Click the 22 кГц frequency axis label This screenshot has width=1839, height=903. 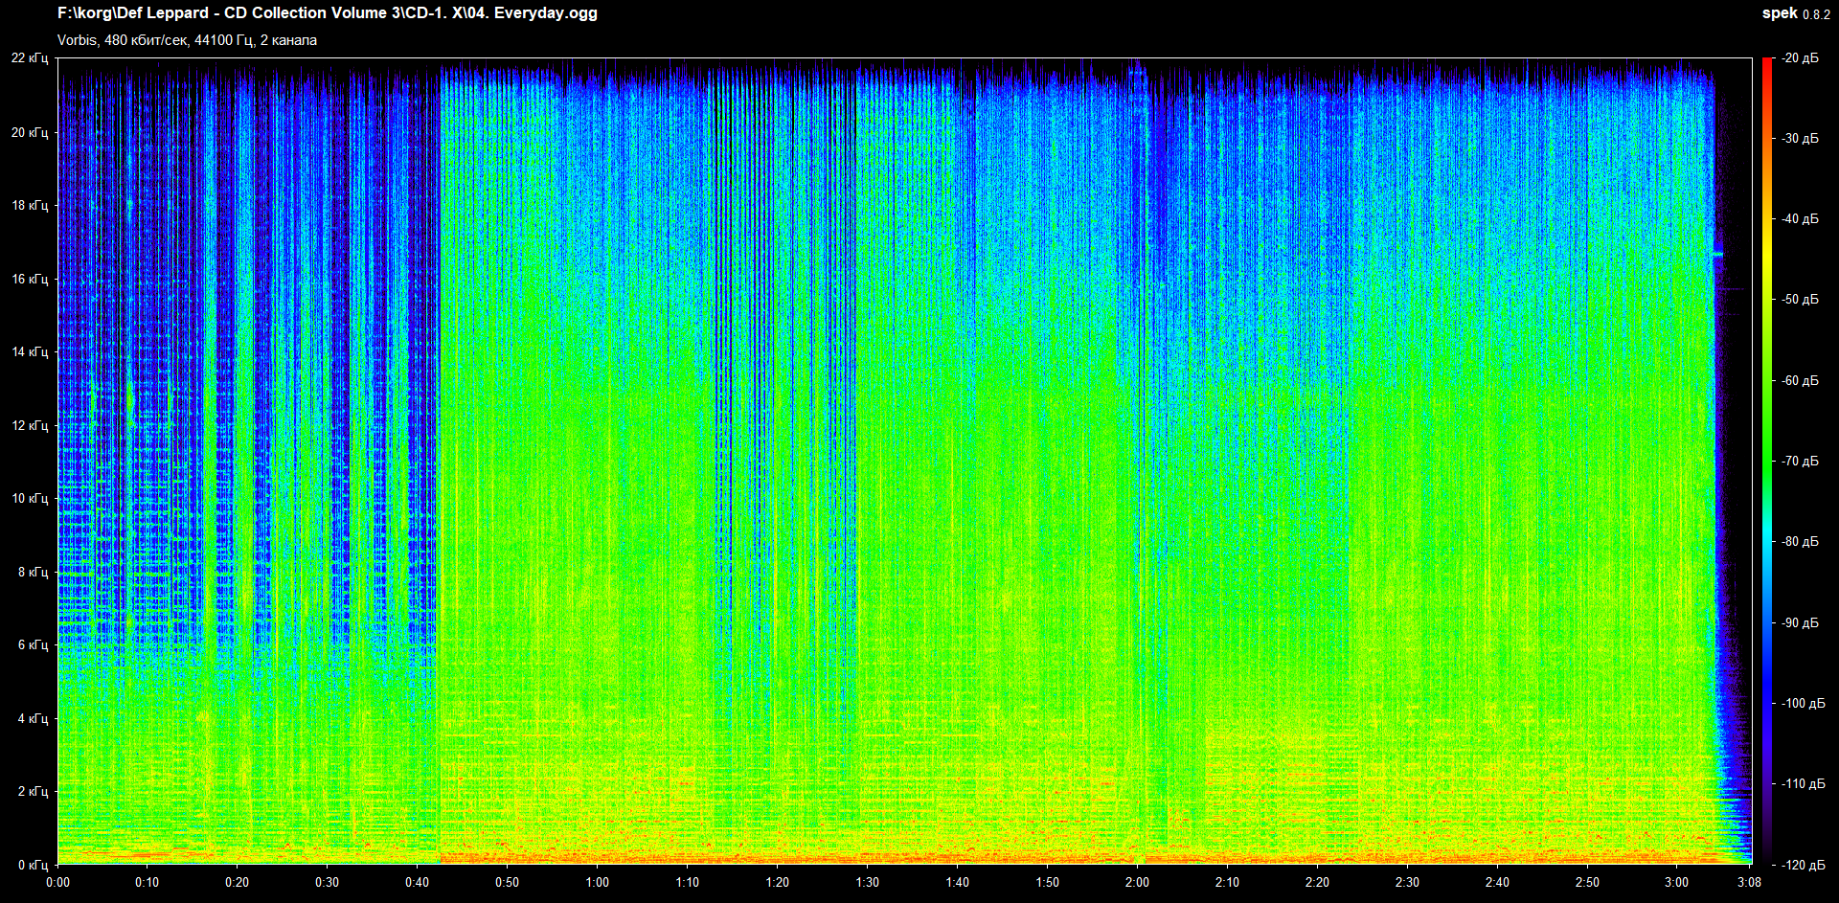(30, 58)
